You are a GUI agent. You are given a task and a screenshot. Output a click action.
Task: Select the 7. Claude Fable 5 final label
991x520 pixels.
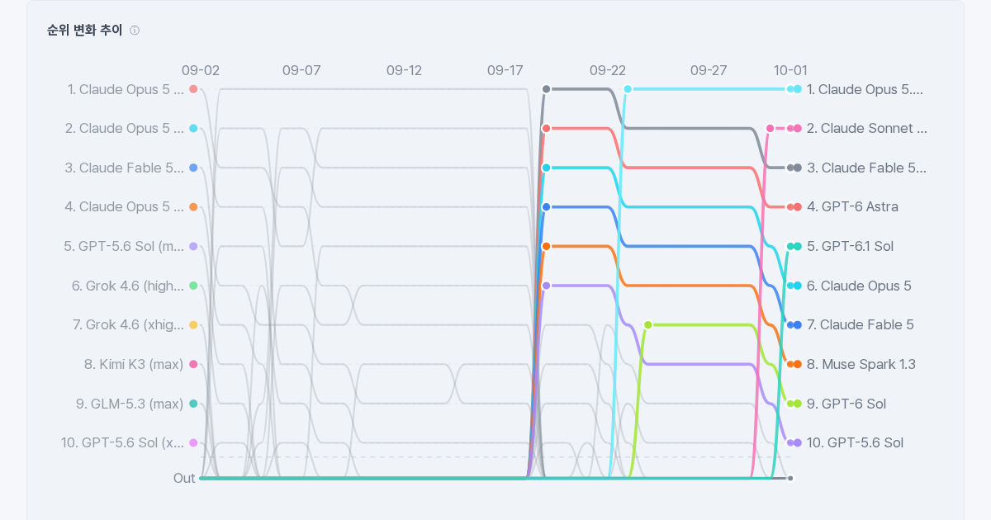[x=861, y=324]
